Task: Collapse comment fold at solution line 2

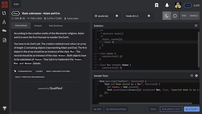Action: click(98, 31)
